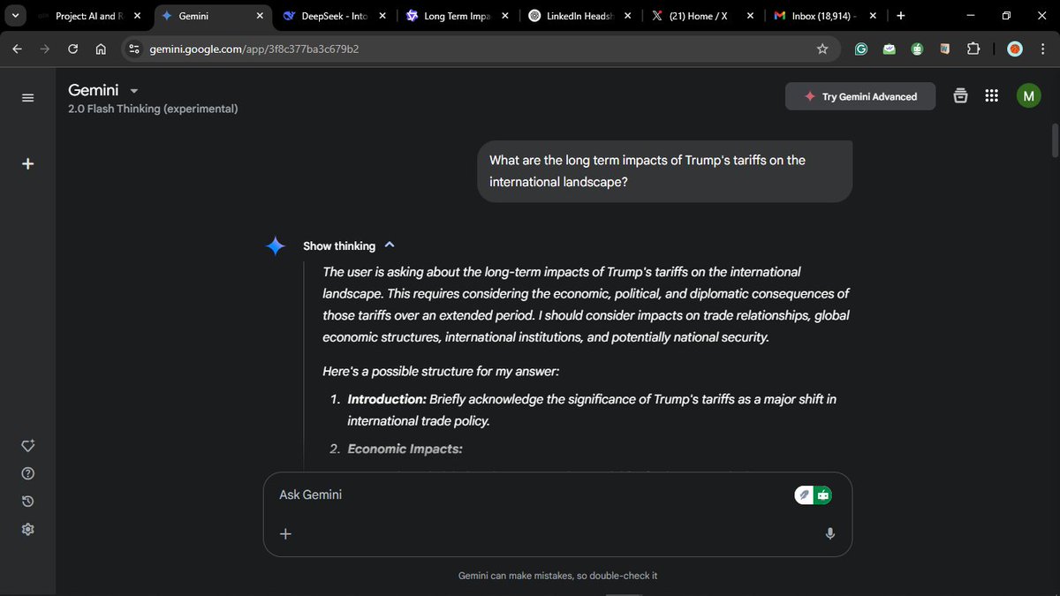Open new browser tab with plus
The height and width of the screenshot is (596, 1060).
(x=900, y=16)
